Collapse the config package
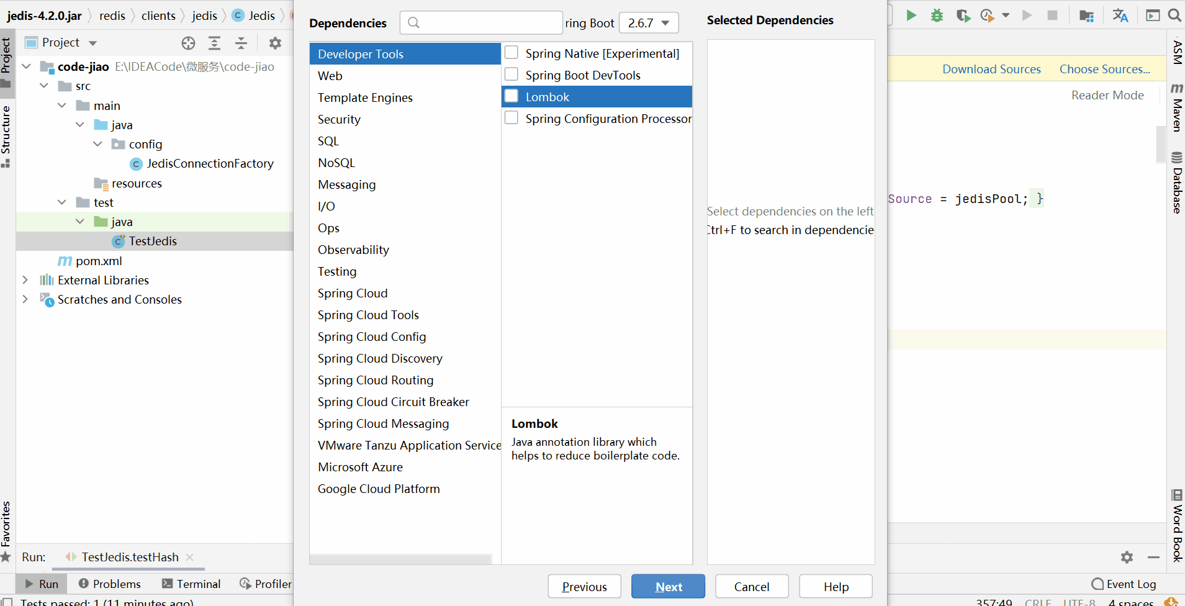This screenshot has width=1185, height=606. pos(97,144)
